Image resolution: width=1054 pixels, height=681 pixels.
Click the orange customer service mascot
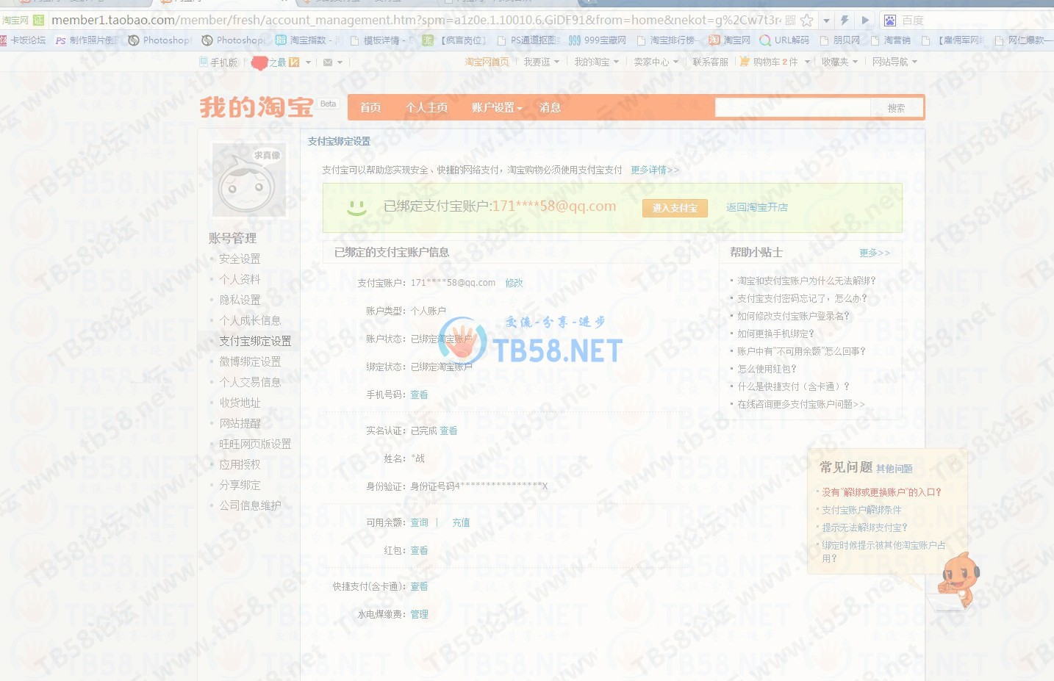(958, 580)
